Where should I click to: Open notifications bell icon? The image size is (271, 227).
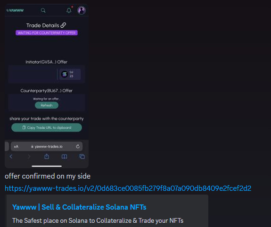click(x=69, y=10)
